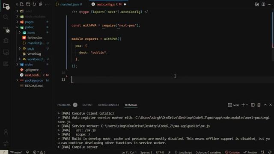
Task: Open favicon.ico file
Action: [x=35, y=38]
